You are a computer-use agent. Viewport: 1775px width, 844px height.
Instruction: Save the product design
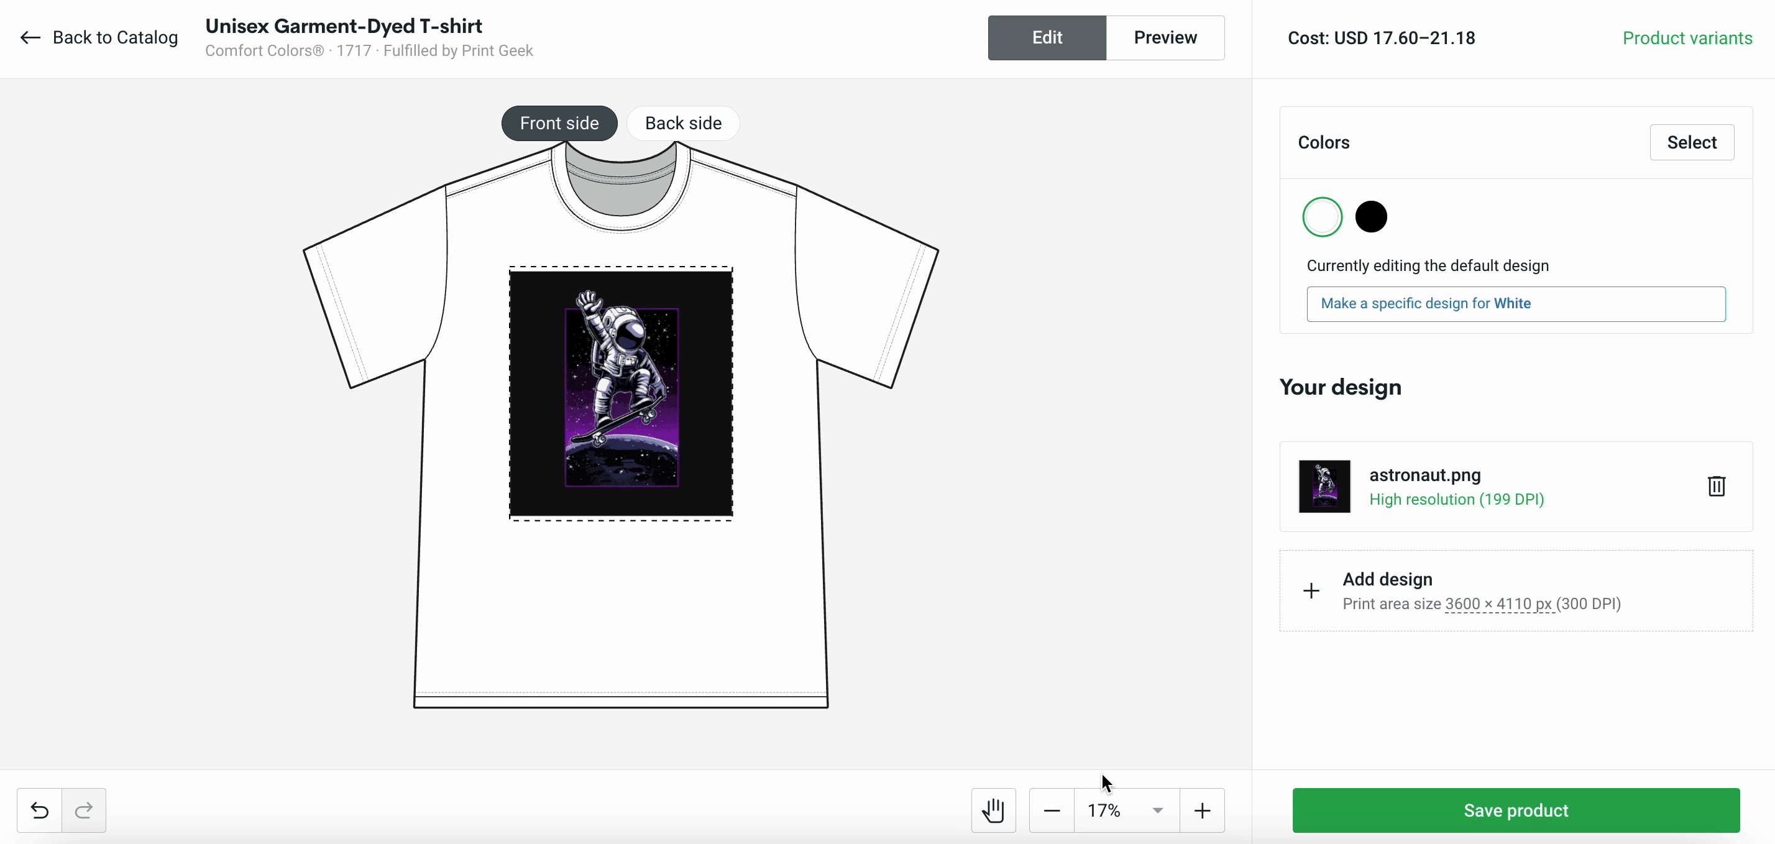(1516, 810)
